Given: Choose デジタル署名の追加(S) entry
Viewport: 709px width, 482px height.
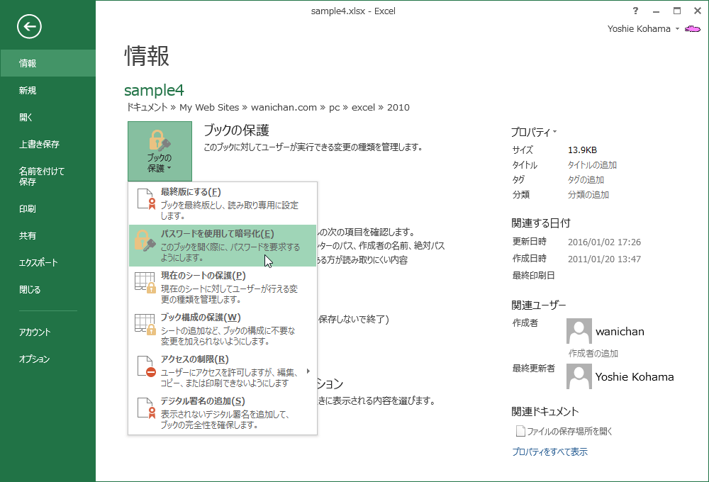Looking at the screenshot, I should pyautogui.click(x=223, y=413).
